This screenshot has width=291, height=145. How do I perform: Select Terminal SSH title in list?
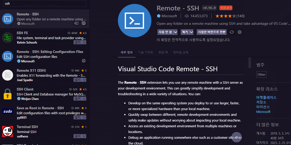pos(27,127)
